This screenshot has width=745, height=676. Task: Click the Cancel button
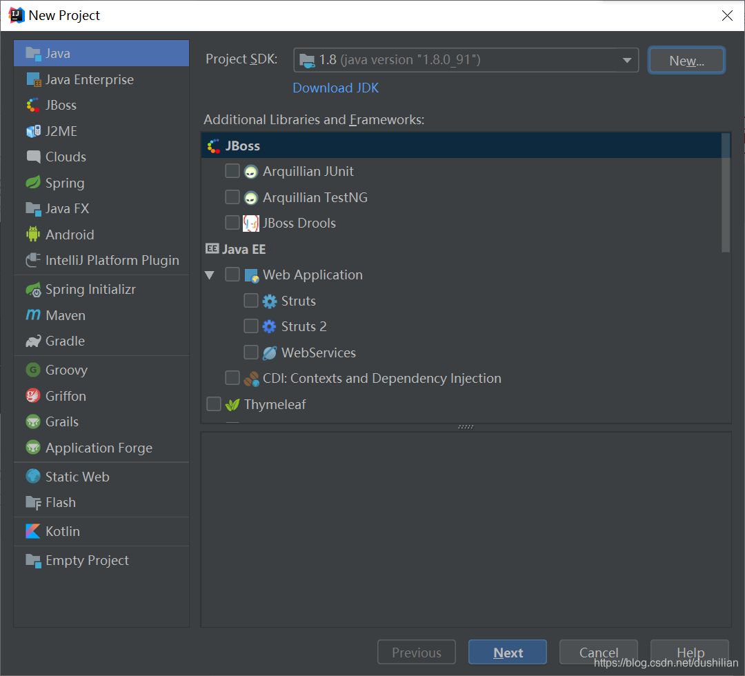pos(598,653)
